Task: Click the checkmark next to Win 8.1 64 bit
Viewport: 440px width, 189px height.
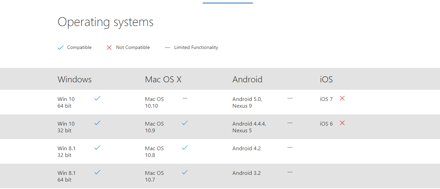Action: (x=97, y=172)
